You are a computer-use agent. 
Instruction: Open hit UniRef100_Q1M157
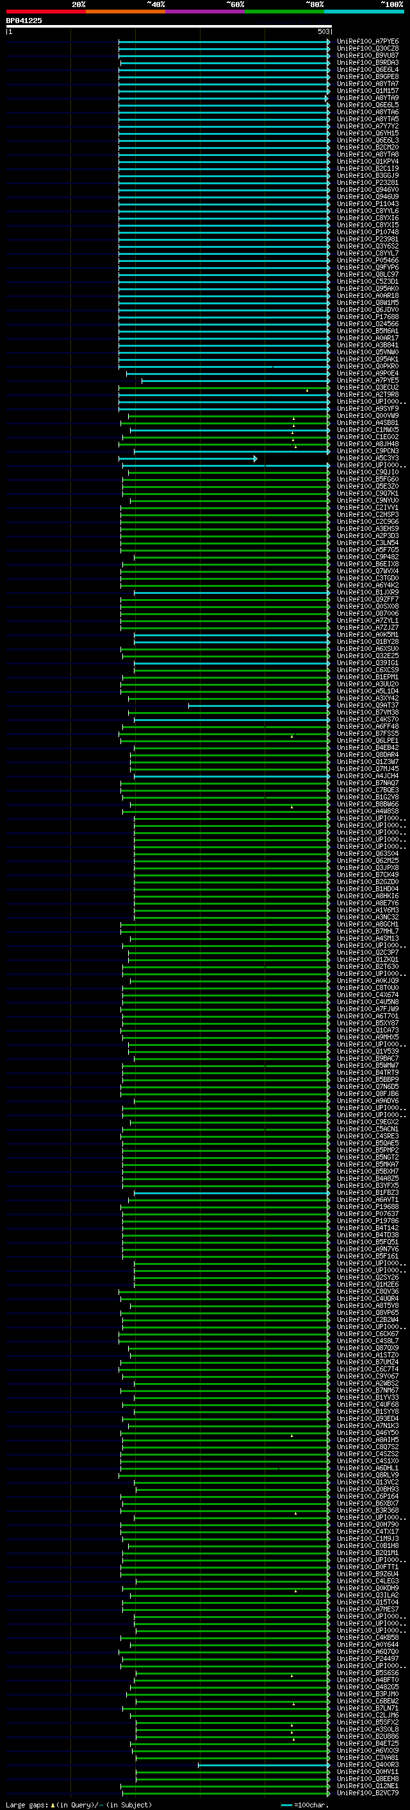point(368,91)
